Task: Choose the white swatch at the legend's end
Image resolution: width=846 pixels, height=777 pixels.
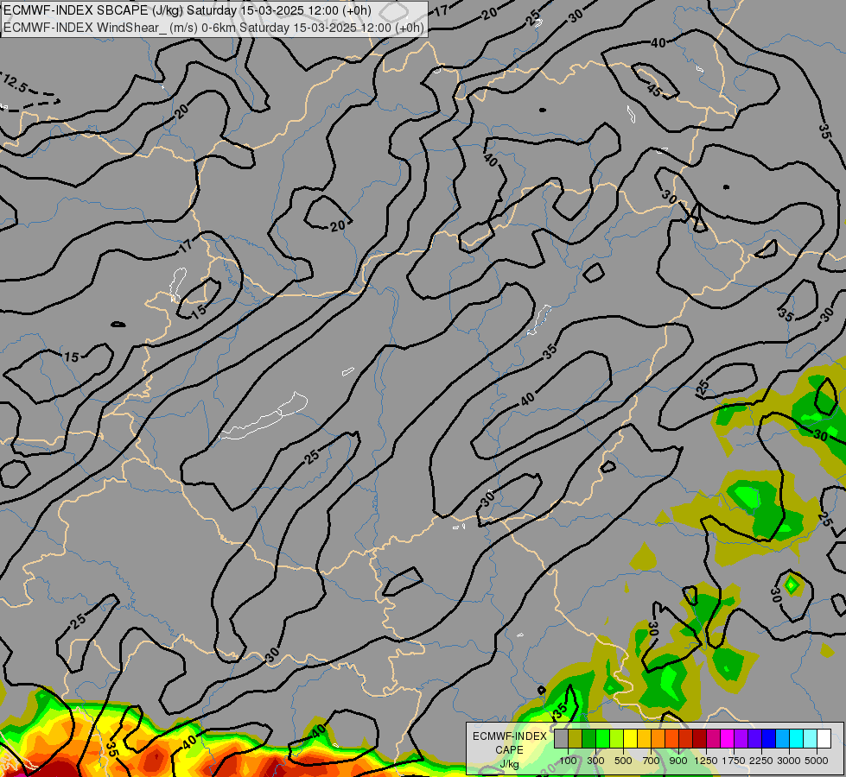Action: coord(824,738)
